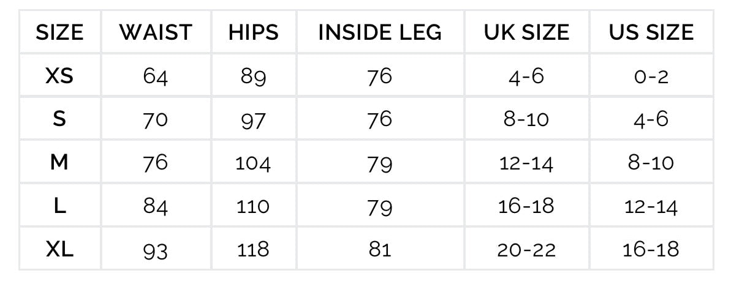The image size is (739, 295).
Task: Select the XL size row label
Action: coord(59,250)
